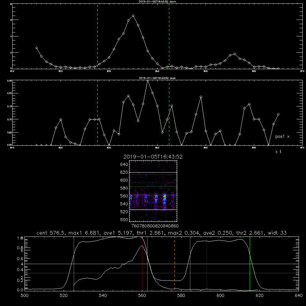Image resolution: width=306 pixels, height=306 pixels.
Task: Click the '640' label on bottom plot axis
Action: point(299,296)
